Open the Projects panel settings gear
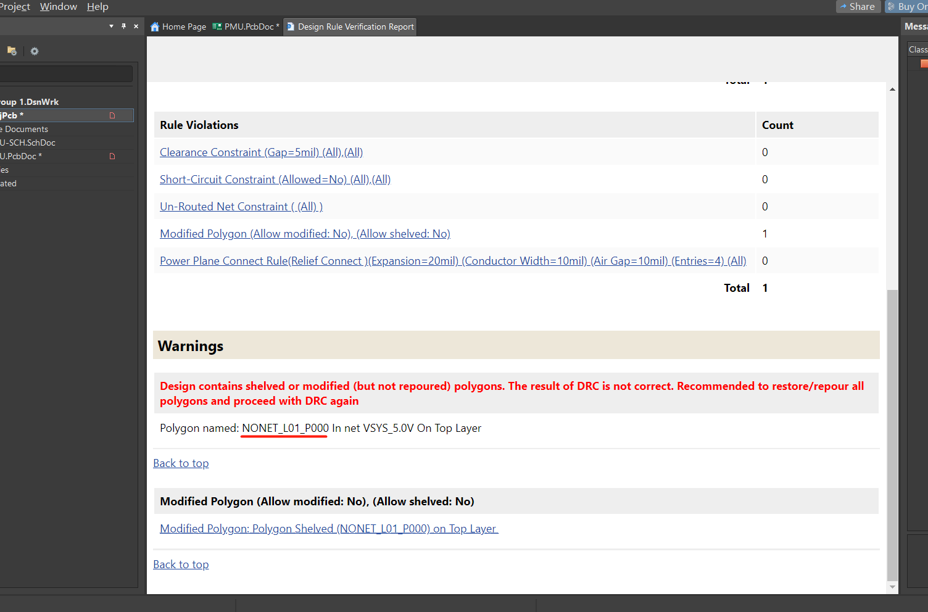This screenshot has width=928, height=612. click(x=35, y=51)
